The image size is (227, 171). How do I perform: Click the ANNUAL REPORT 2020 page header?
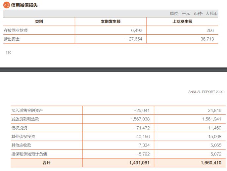[x=205, y=92]
